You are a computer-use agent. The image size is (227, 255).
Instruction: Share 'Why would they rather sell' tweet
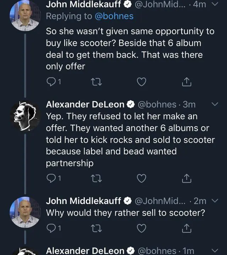[187, 229]
